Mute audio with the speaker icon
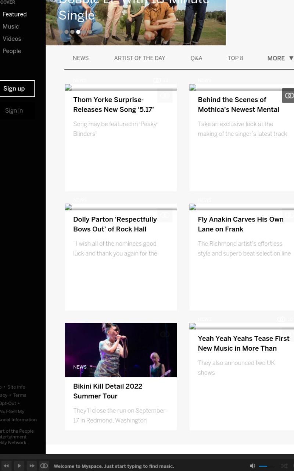The image size is (294, 471). [252, 466]
